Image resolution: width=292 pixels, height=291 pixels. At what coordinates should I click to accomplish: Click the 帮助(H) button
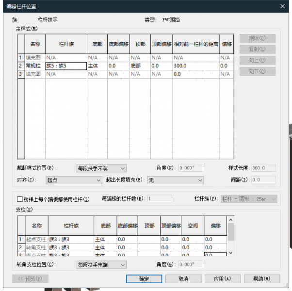262,279
